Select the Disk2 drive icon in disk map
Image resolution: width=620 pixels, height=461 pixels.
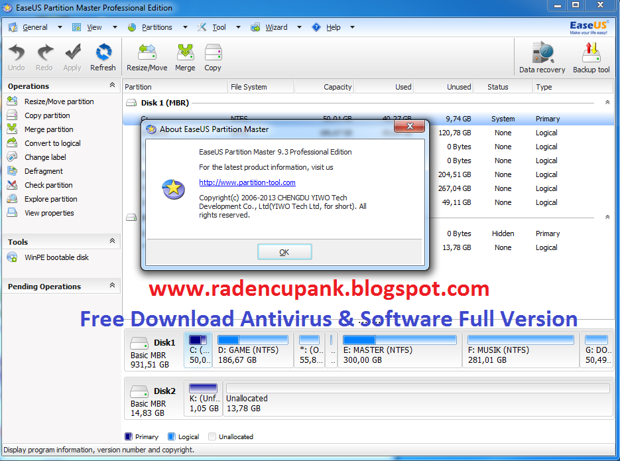click(139, 391)
